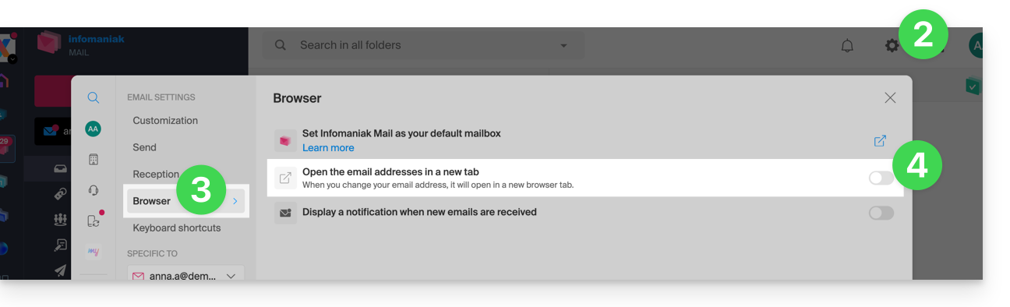The image size is (1010, 307).
Task: Click the Search in all folders field
Action: point(423,46)
